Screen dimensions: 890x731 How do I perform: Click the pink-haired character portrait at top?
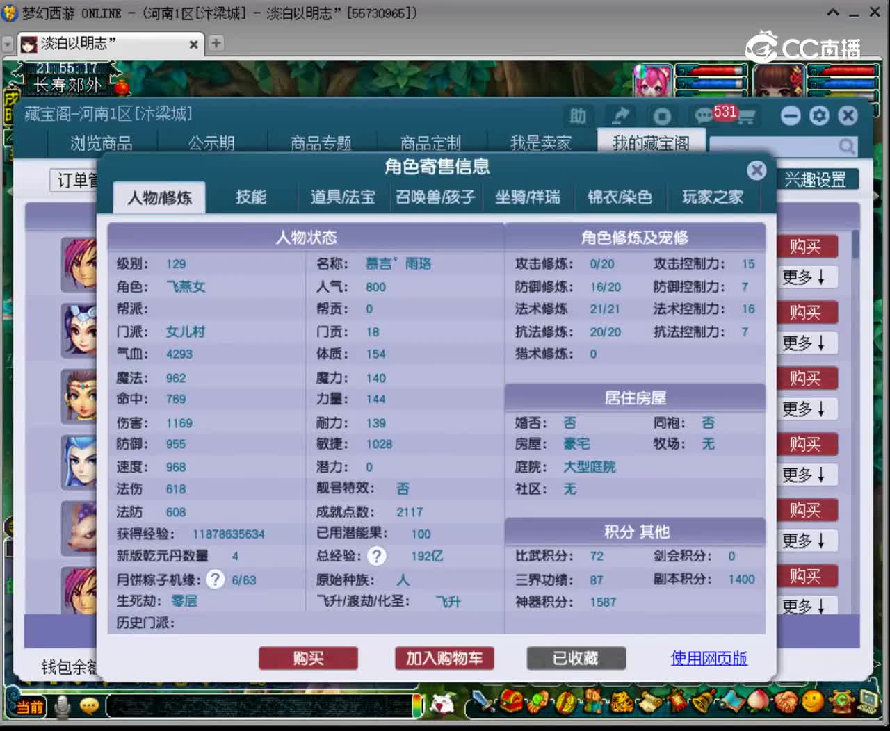click(652, 80)
